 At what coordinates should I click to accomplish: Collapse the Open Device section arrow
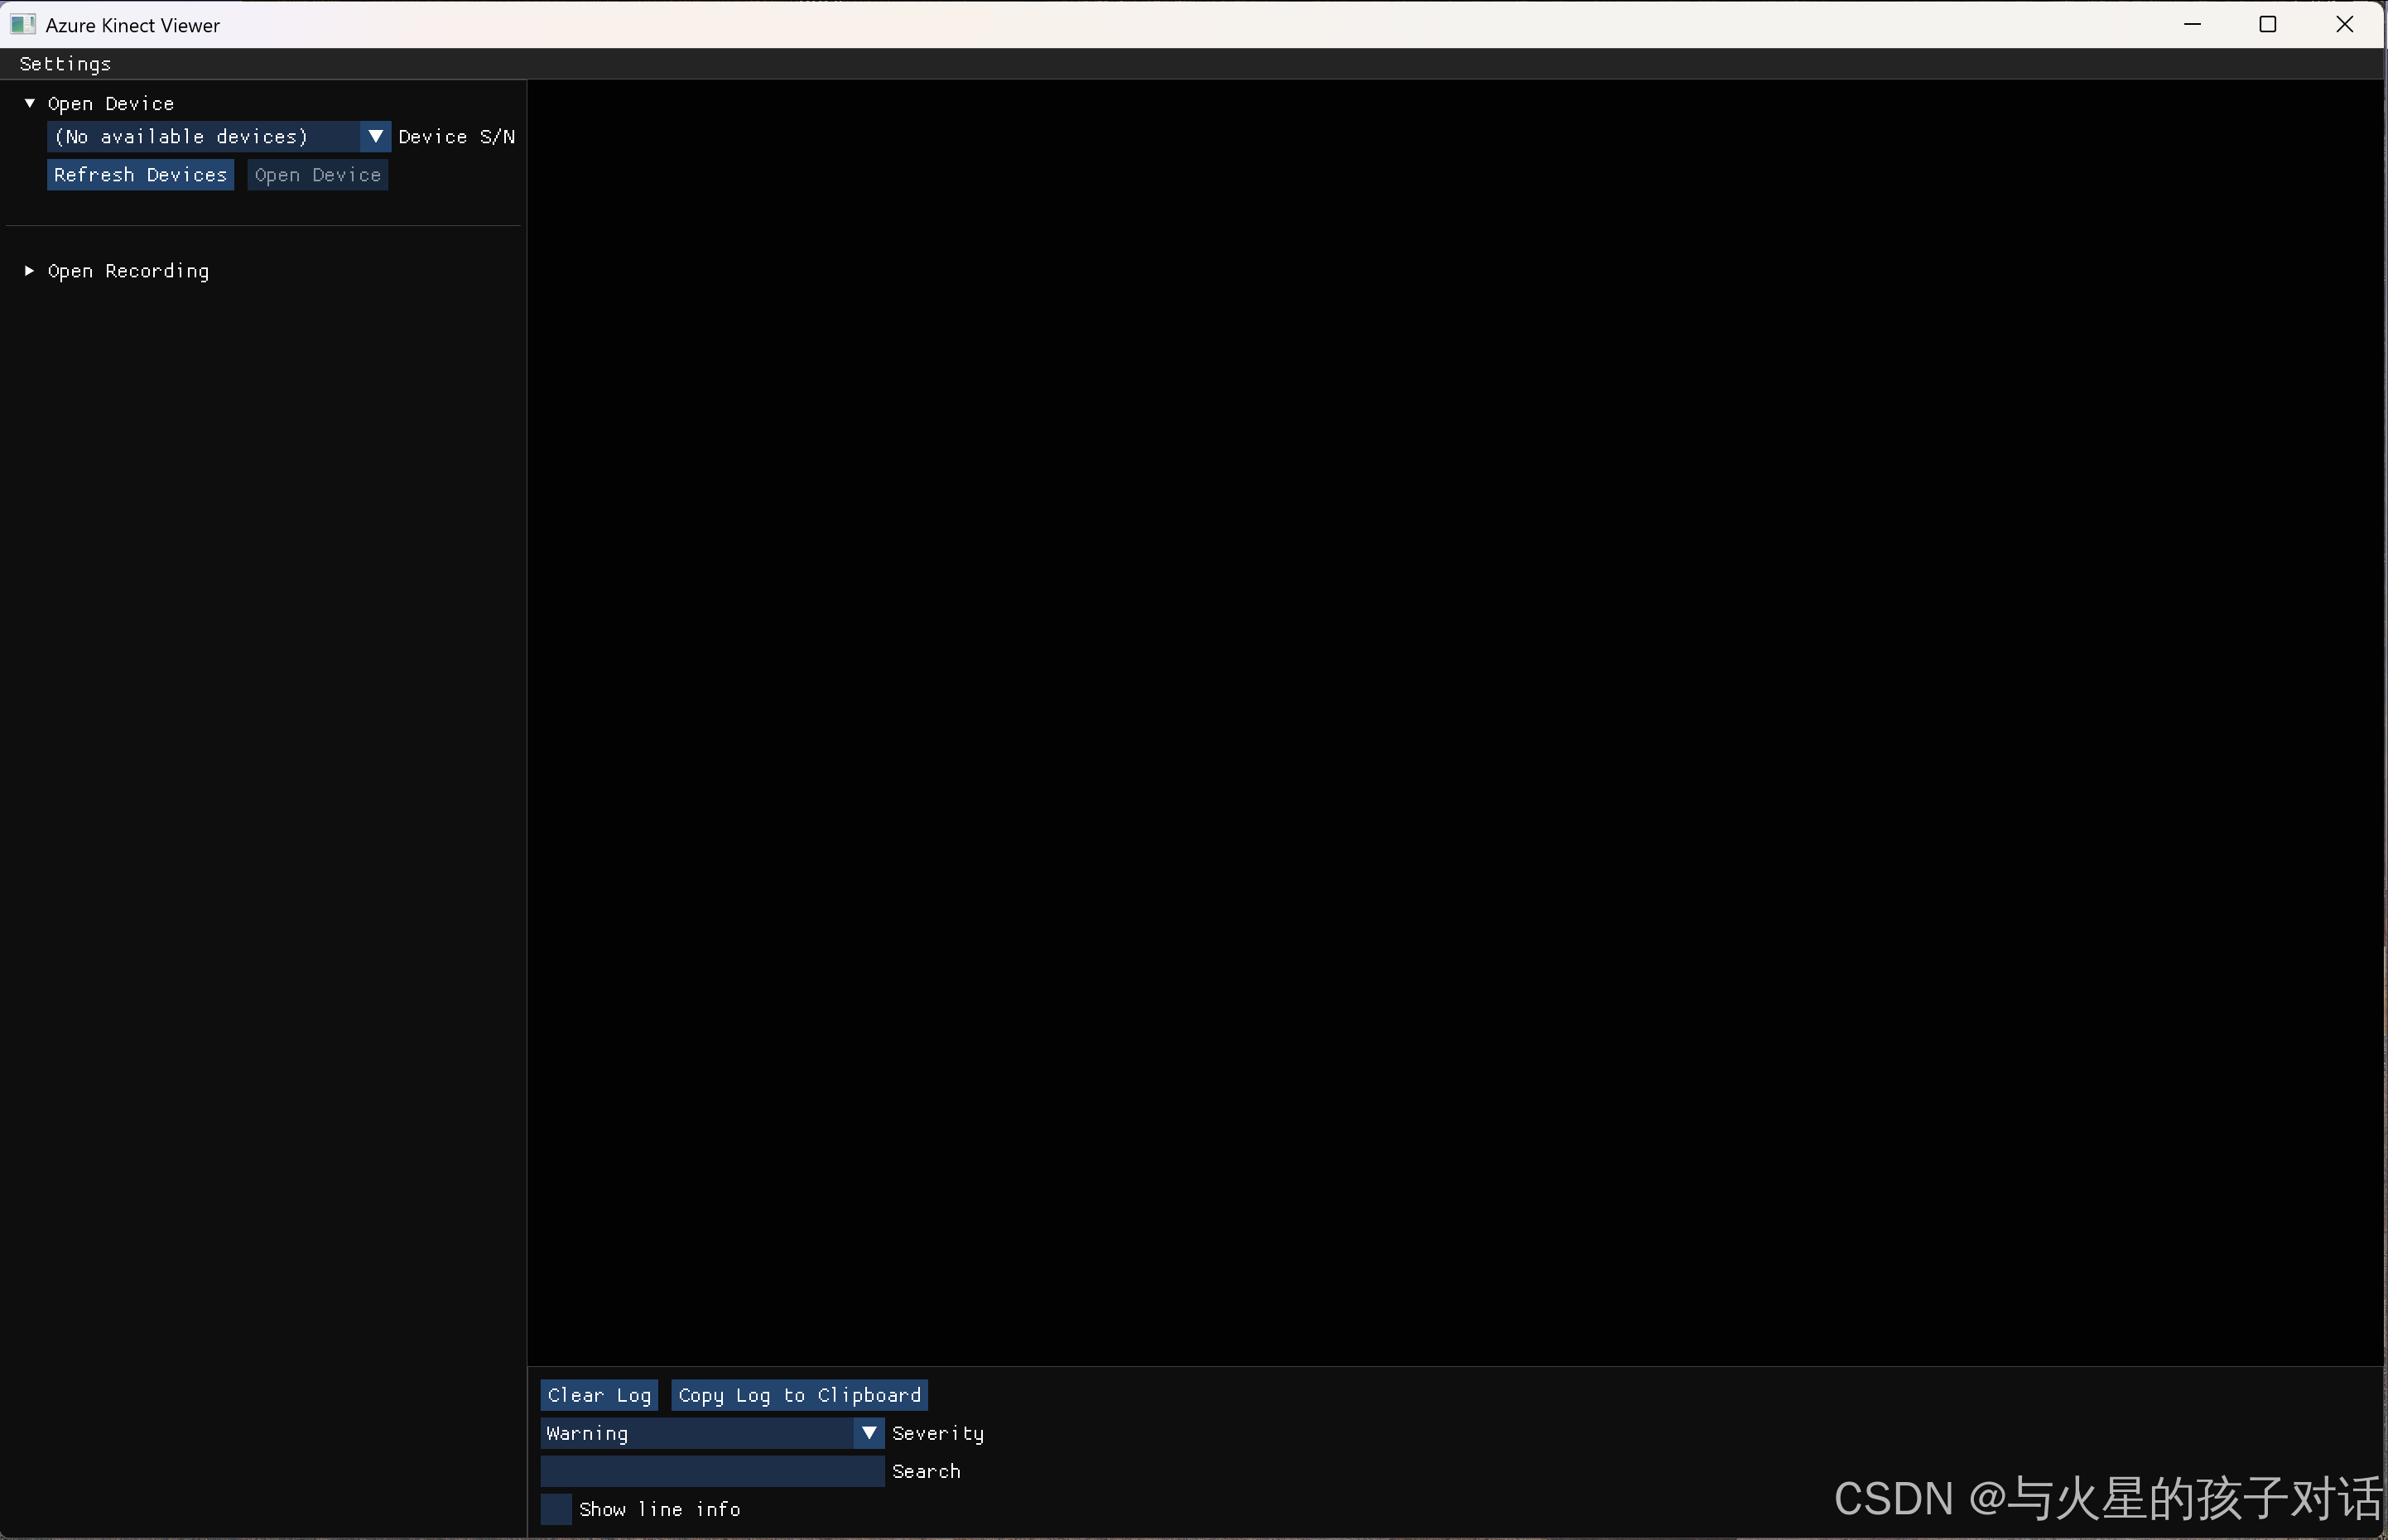[x=30, y=103]
